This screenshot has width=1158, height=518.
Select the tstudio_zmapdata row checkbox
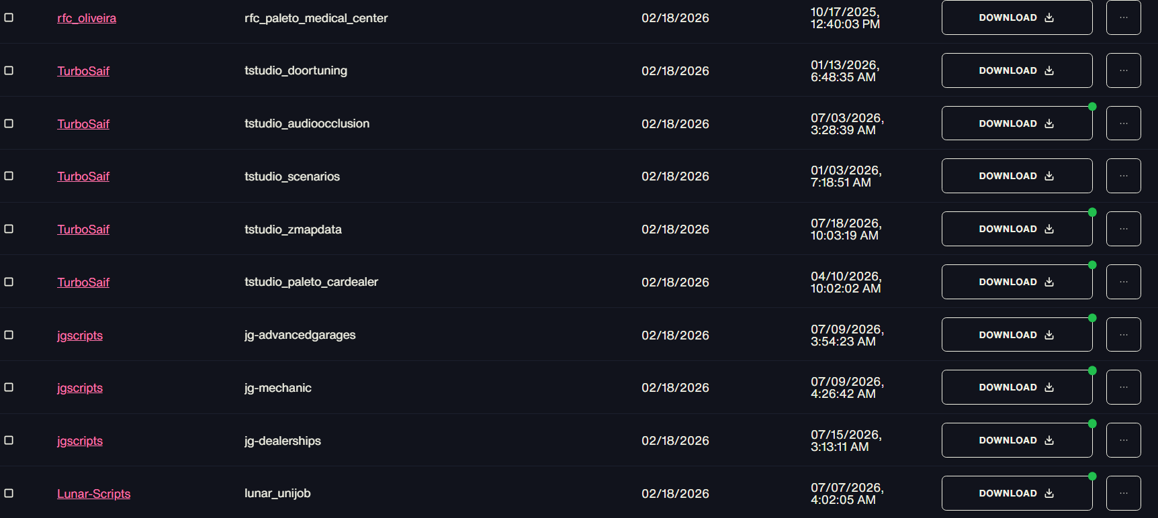click(9, 229)
